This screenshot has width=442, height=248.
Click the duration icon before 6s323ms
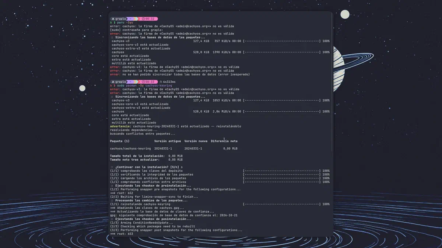click(161, 82)
